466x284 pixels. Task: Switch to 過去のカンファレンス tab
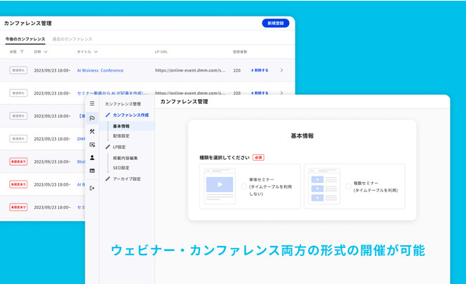tap(72, 39)
